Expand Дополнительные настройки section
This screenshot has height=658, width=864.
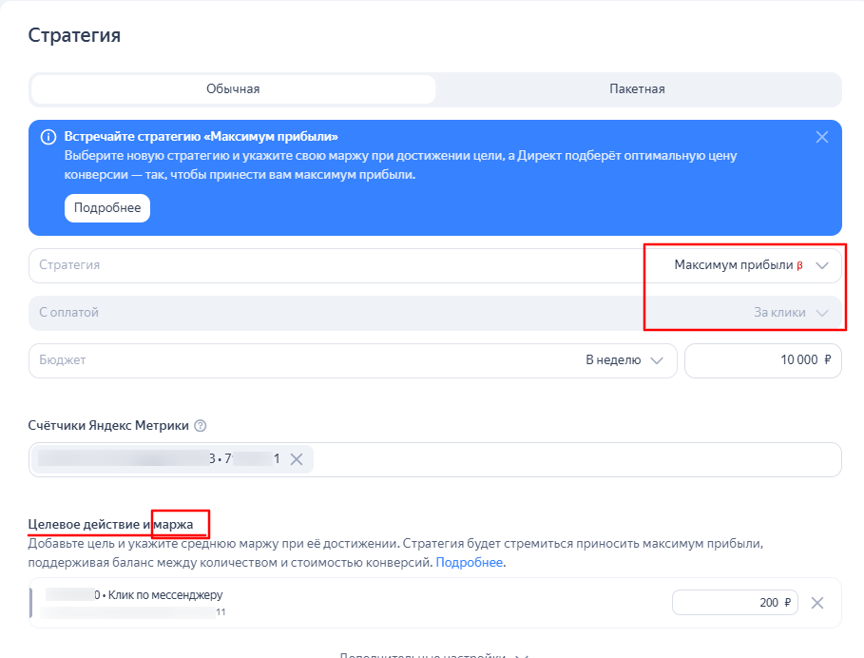432,655
